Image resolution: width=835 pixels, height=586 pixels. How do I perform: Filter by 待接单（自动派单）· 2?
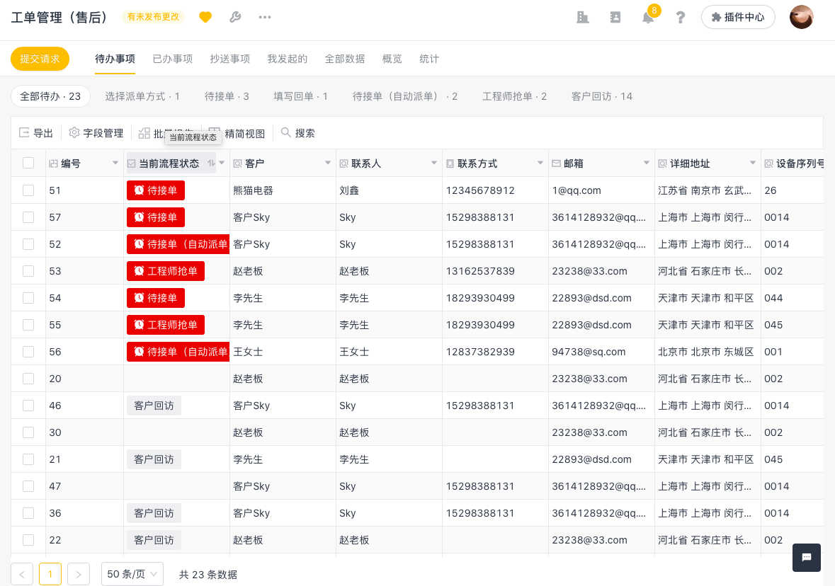pyautogui.click(x=405, y=96)
